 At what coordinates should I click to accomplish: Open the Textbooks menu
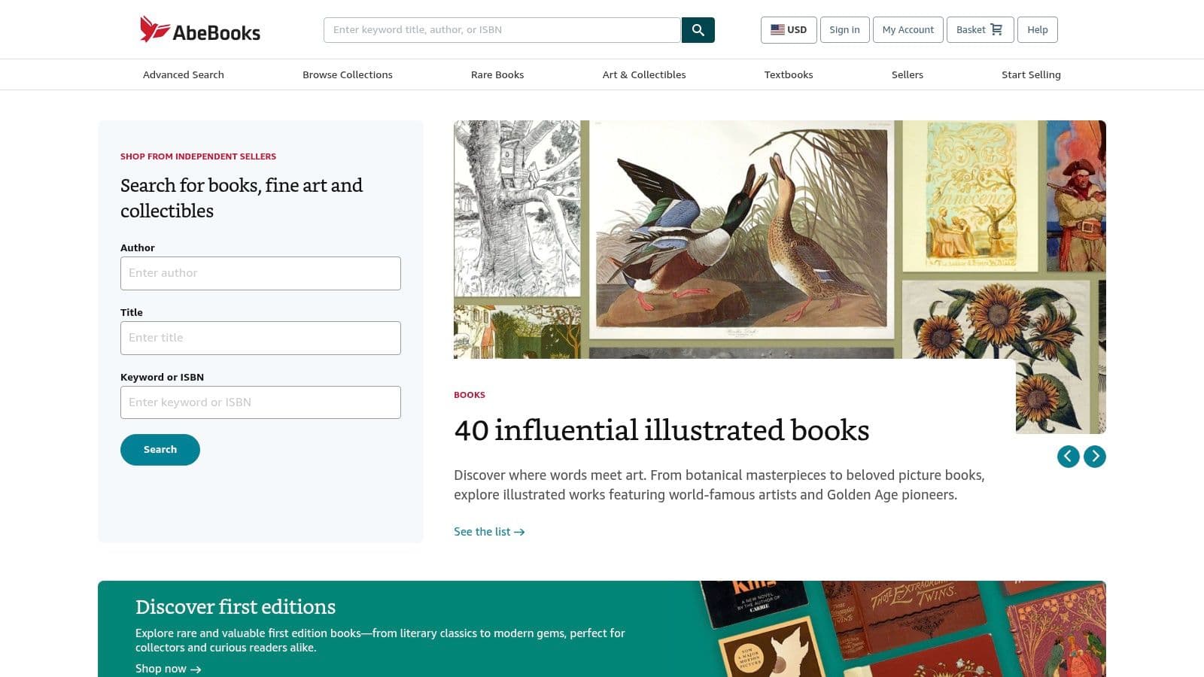(x=789, y=74)
